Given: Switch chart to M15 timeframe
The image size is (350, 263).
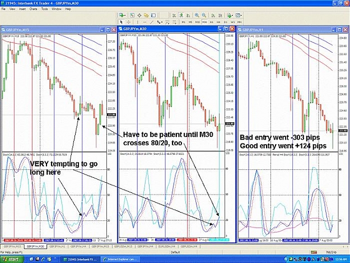Looking at the screenshot, I should (x=198, y=22).
